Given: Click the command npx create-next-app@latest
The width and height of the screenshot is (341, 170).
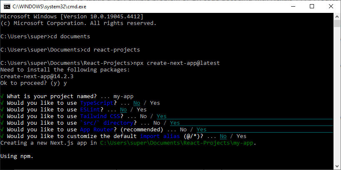Looking at the screenshot, I should coord(177,63).
